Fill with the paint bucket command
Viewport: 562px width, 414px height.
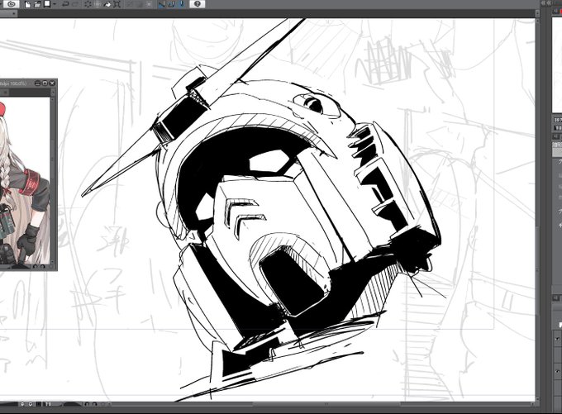point(107,4)
